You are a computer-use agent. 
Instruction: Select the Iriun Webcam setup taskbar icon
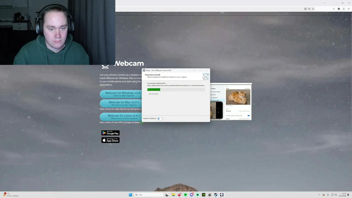pyautogui.click(x=222, y=195)
